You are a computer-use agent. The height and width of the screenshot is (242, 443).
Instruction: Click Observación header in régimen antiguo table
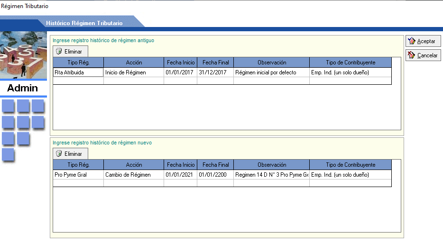coord(271,63)
